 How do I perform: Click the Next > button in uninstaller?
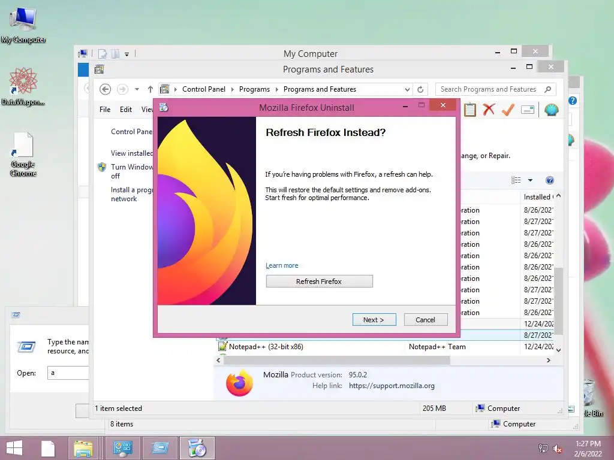374,320
